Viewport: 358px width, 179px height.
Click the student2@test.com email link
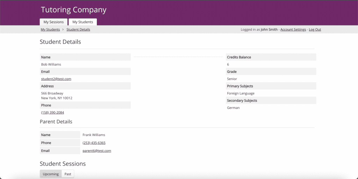pos(56,79)
